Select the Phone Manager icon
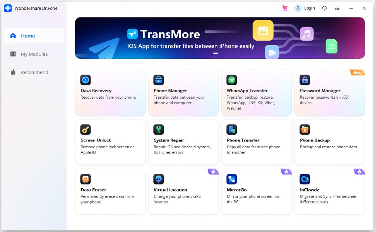Viewport: 375px width, 232px height. (x=158, y=80)
